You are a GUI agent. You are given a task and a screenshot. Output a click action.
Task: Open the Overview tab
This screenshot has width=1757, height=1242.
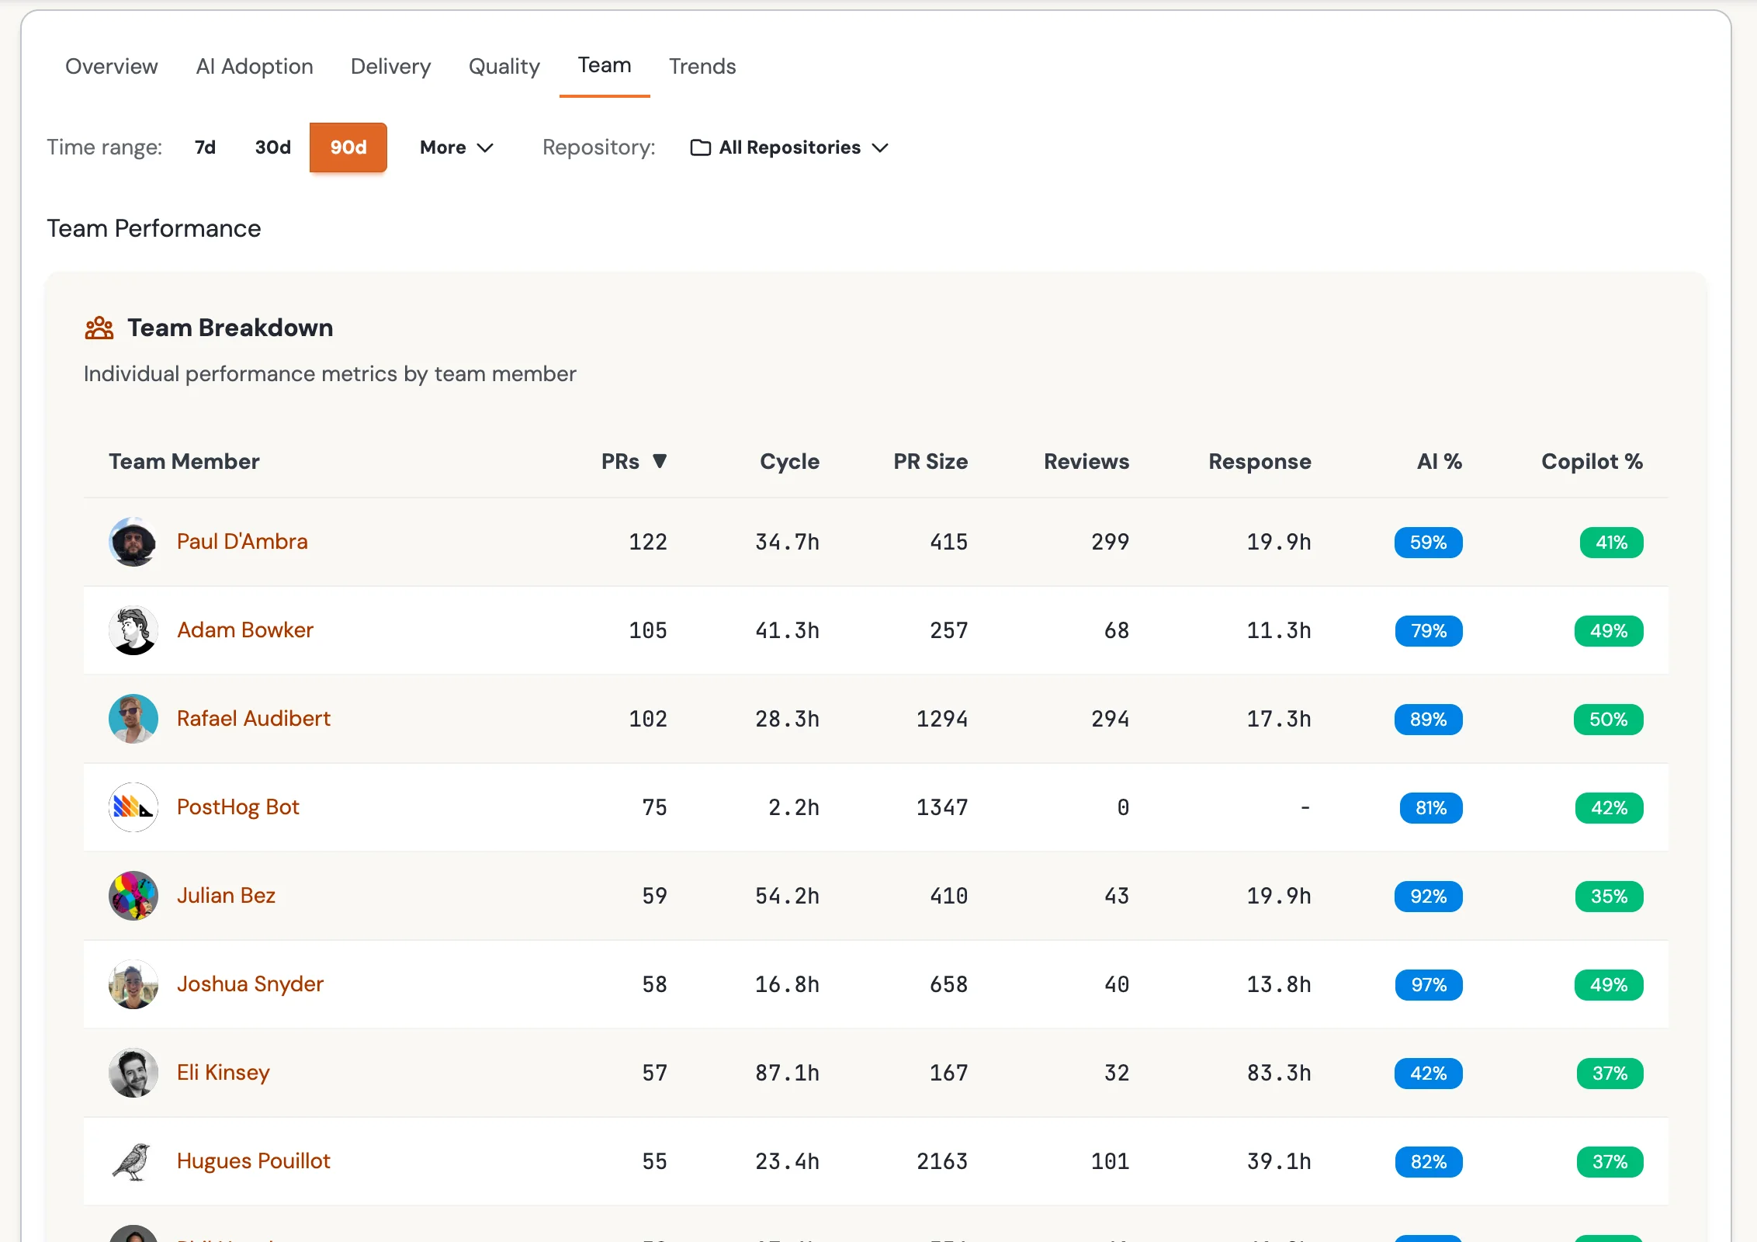112,67
